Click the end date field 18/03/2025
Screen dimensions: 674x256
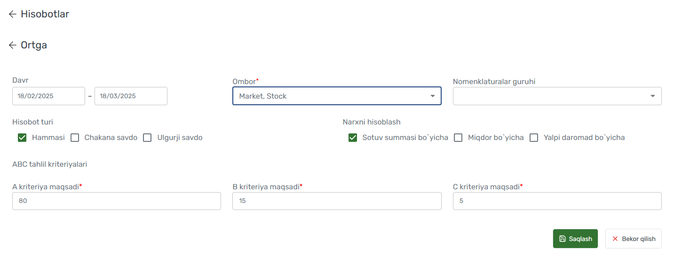click(131, 96)
